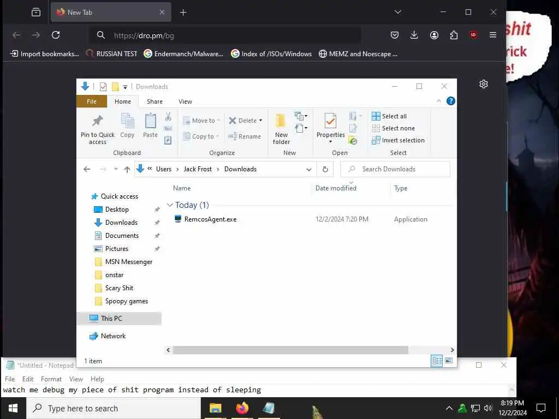This screenshot has width=559, height=419.
Task: Open Firefox application menu
Action: (493, 35)
